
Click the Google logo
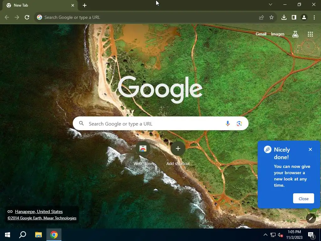click(x=160, y=89)
